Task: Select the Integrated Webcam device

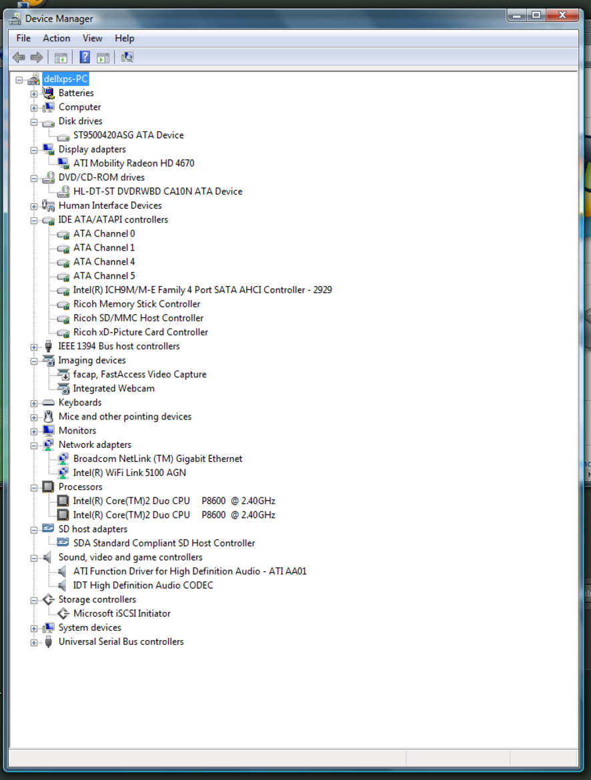Action: (x=114, y=389)
